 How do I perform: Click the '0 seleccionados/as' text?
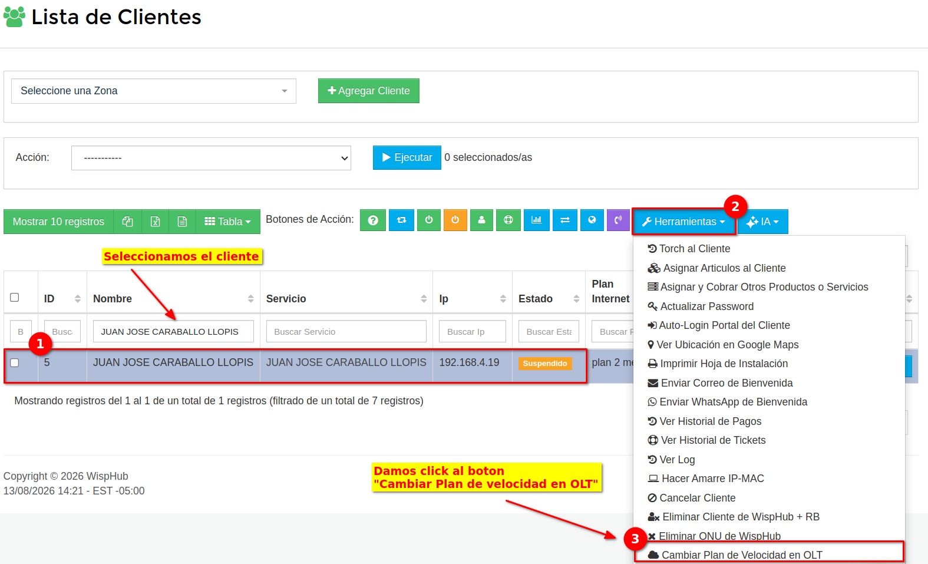tap(488, 157)
